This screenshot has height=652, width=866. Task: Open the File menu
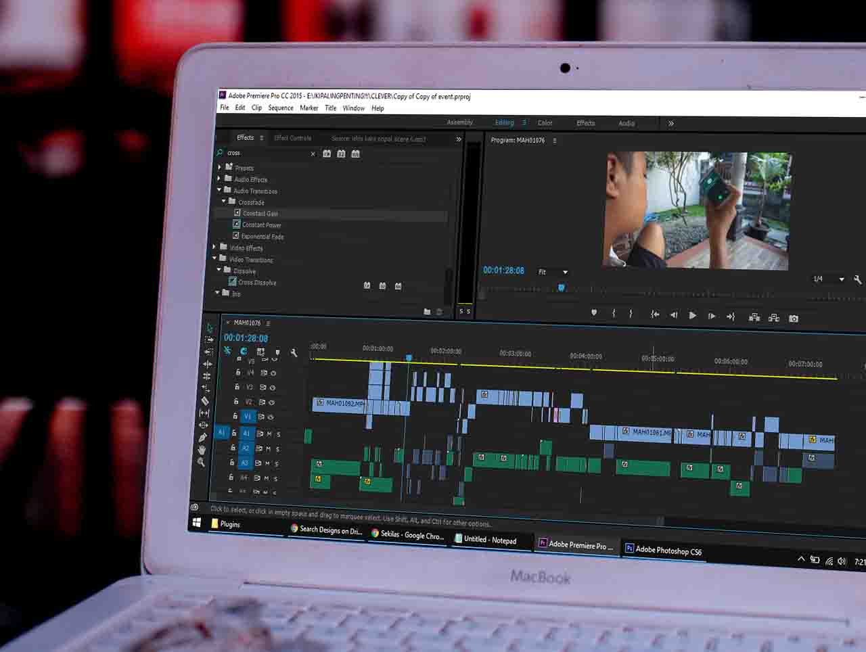[225, 108]
